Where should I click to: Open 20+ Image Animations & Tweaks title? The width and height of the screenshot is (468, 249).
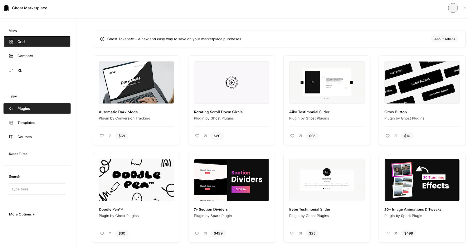[413, 210]
